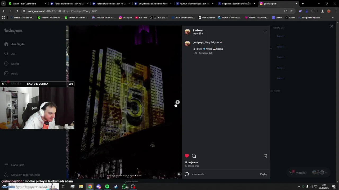339x190 pixels.
Task: Open the post options three-dot menu
Action: pyautogui.click(x=265, y=32)
